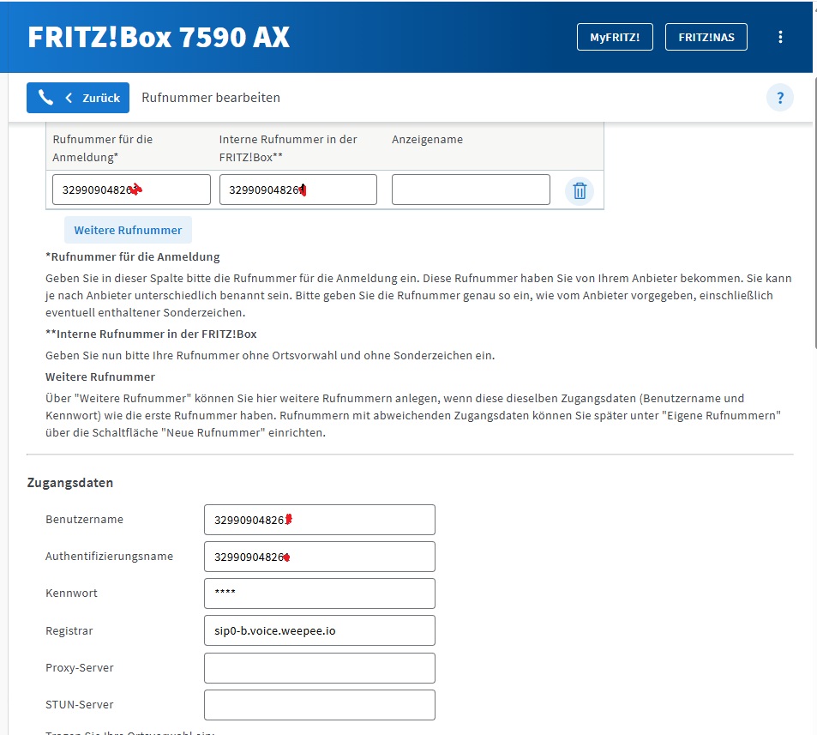817x735 pixels.
Task: Click the Anzeigename column header
Action: point(427,139)
